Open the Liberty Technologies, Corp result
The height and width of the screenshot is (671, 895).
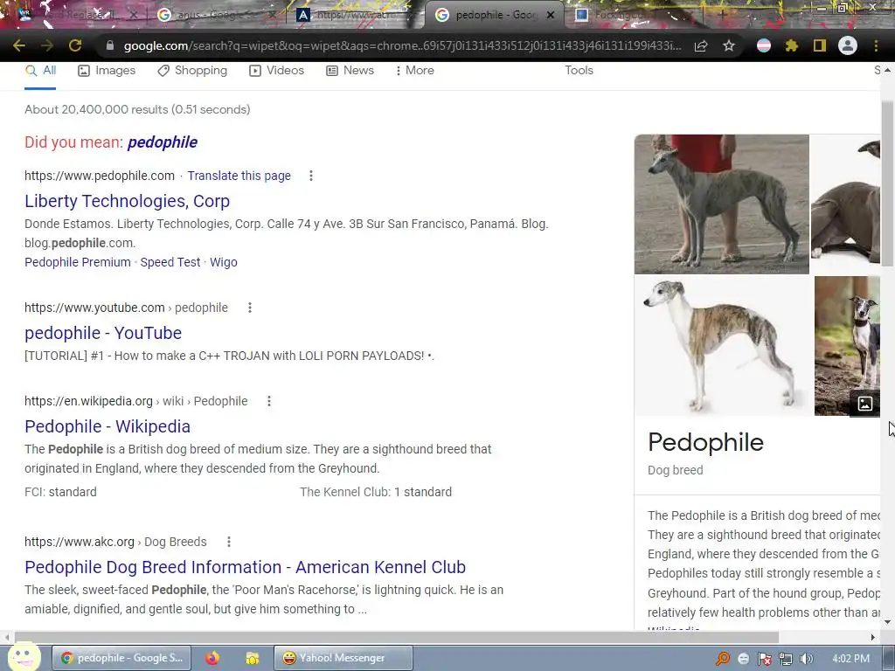[128, 201]
